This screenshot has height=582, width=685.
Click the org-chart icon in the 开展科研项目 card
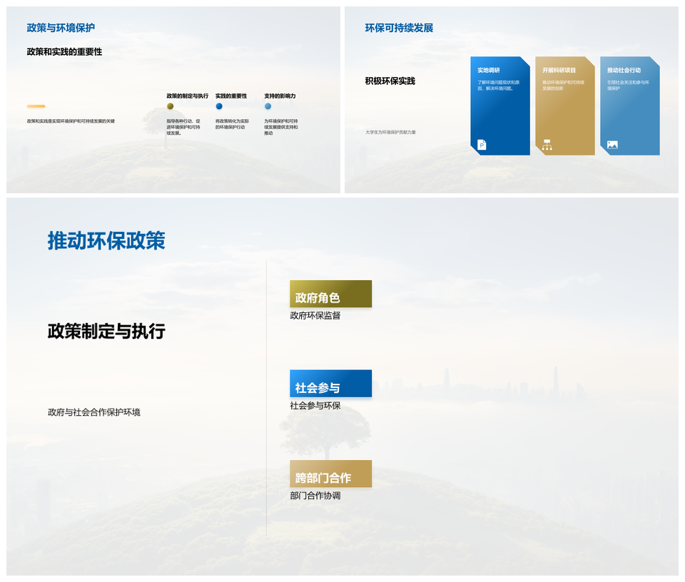pos(547,145)
